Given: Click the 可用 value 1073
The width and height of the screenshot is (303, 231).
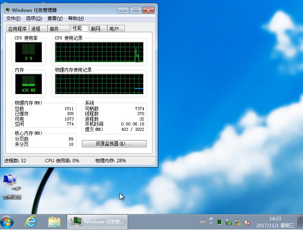Looking at the screenshot, I should click(69, 119).
